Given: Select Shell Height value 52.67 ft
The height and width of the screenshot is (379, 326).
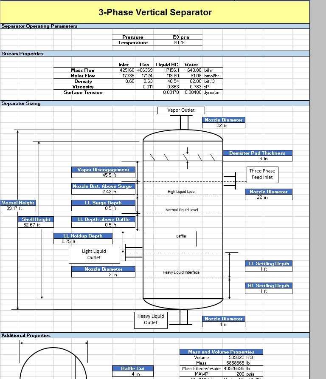Looking at the screenshot, I should point(36,225).
